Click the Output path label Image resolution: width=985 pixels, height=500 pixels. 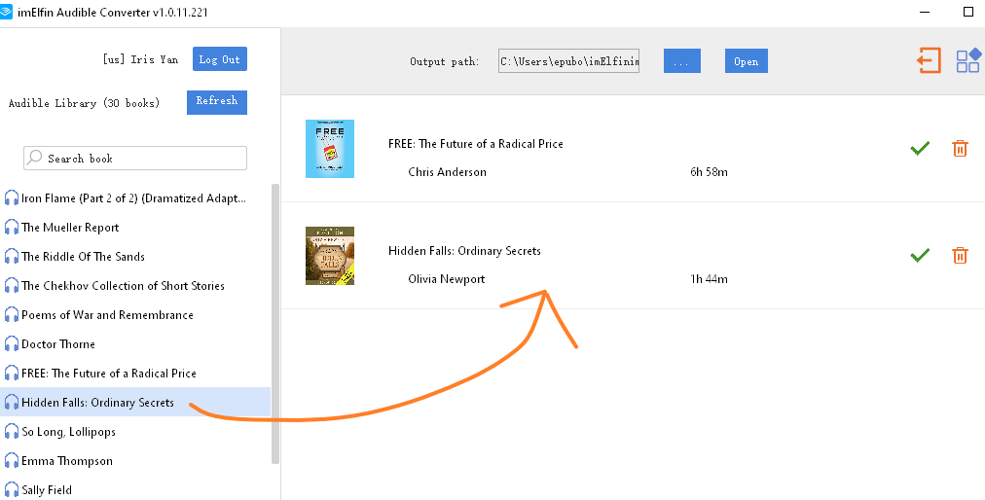pos(444,61)
